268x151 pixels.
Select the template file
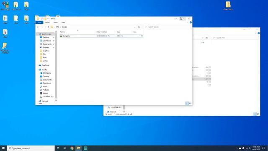pyautogui.click(x=101, y=36)
